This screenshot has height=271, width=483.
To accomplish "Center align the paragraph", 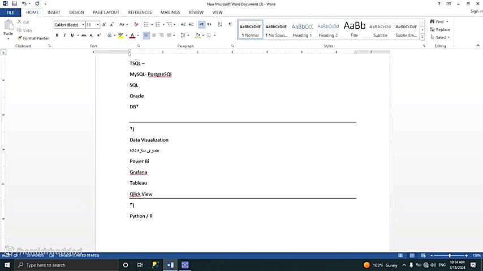I will 154,36.
